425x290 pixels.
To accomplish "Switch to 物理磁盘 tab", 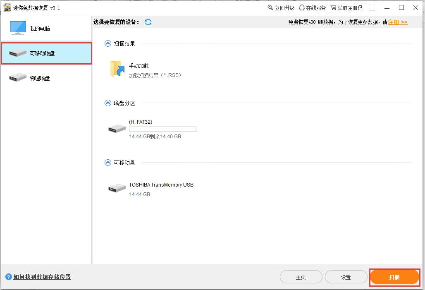I will tap(46, 78).
